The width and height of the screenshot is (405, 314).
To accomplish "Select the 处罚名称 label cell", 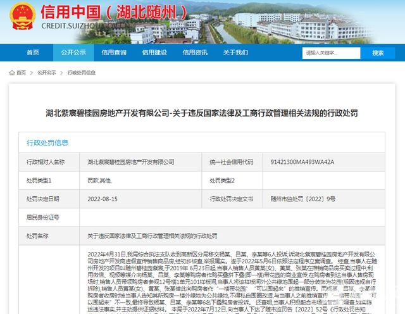I will pyautogui.click(x=49, y=236).
